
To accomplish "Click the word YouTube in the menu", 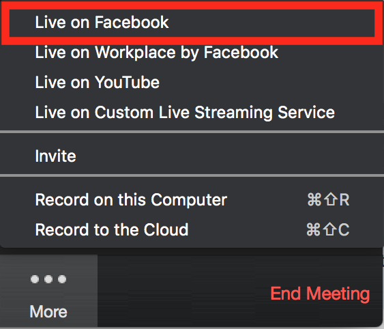I will pyautogui.click(x=127, y=83).
